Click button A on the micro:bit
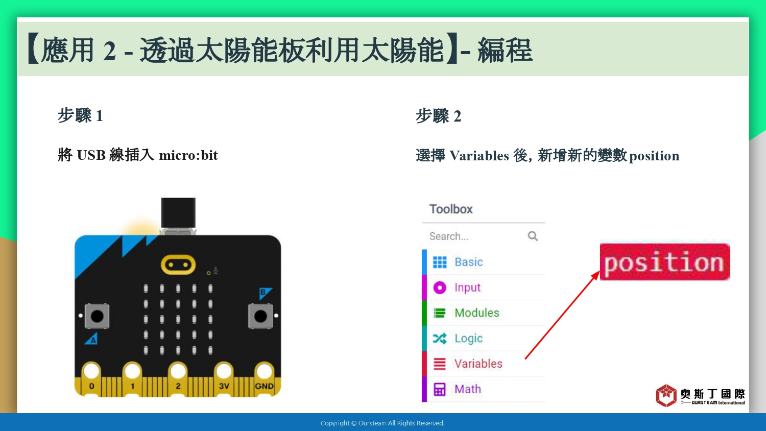Viewport: 766px width, 431px height. click(x=97, y=316)
